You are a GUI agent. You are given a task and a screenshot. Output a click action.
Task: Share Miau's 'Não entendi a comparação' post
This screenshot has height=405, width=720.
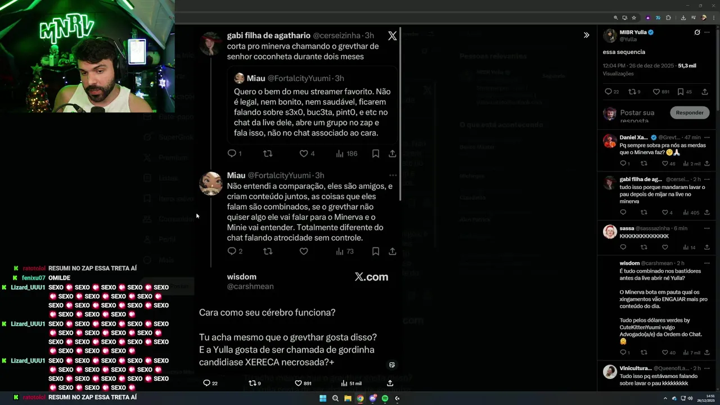coord(393,251)
